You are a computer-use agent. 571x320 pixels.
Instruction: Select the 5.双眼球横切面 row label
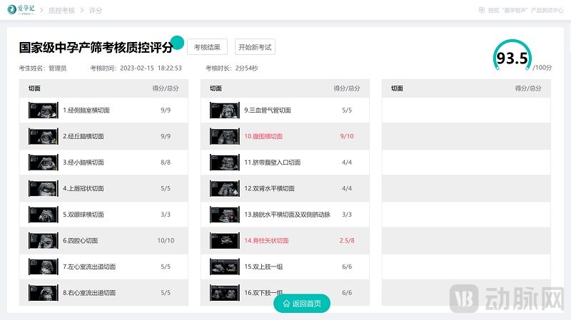pyautogui.click(x=84, y=215)
